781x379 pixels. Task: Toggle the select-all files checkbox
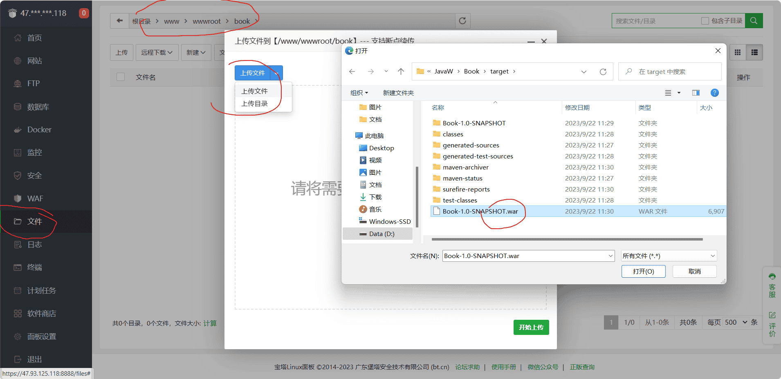tap(121, 77)
